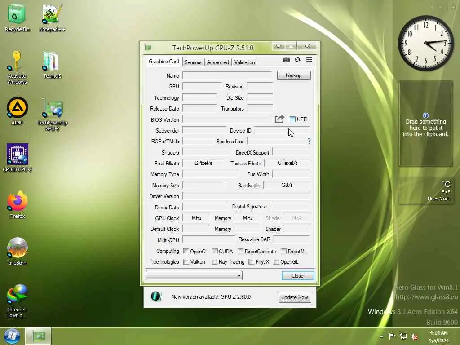460x345 pixels.
Task: Toggle the UEFI checkbox
Action: click(292, 119)
